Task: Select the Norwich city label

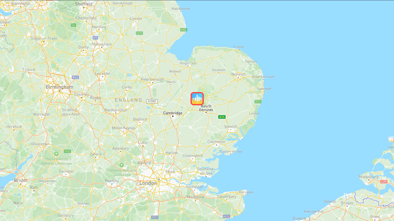Action: [x=239, y=74]
